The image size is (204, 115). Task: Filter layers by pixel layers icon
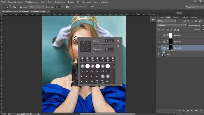pos(185,21)
